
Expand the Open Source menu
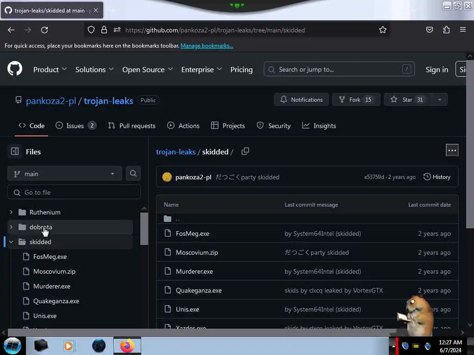[x=148, y=69]
